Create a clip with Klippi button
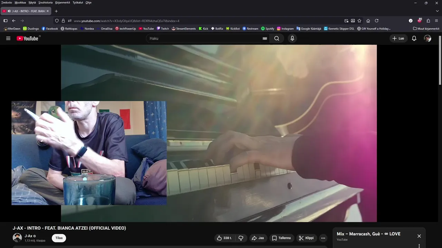442x248 pixels. point(306,238)
